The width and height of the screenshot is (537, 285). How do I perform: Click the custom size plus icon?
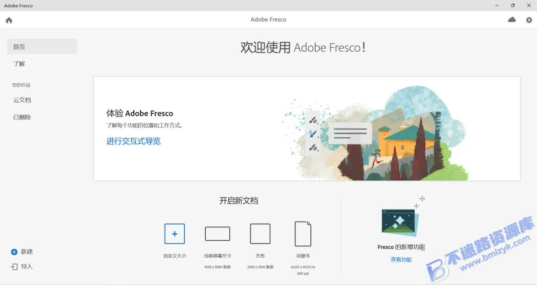pyautogui.click(x=175, y=234)
